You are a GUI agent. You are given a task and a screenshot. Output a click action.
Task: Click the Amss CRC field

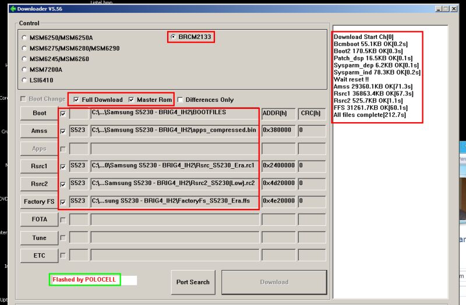(x=312, y=131)
